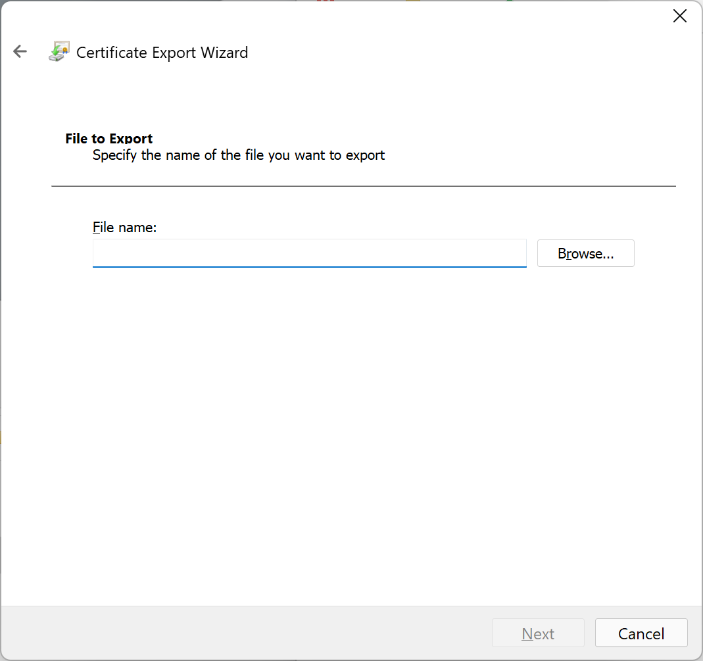Close the wizard with the X icon
703x661 pixels.
point(680,16)
